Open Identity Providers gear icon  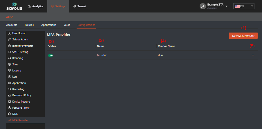10,46
